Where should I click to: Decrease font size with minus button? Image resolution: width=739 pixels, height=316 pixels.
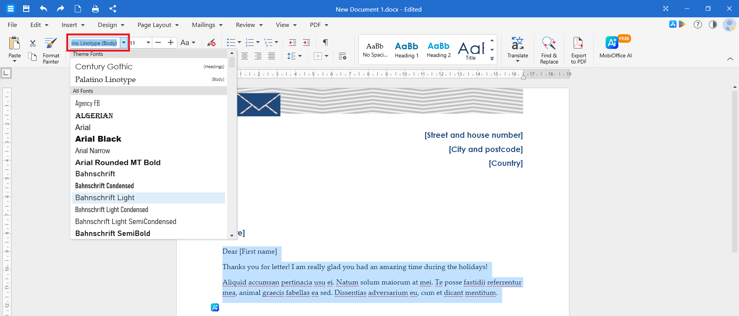tap(158, 43)
